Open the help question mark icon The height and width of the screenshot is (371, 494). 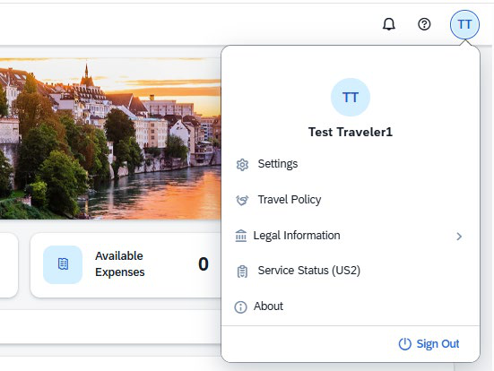[424, 24]
